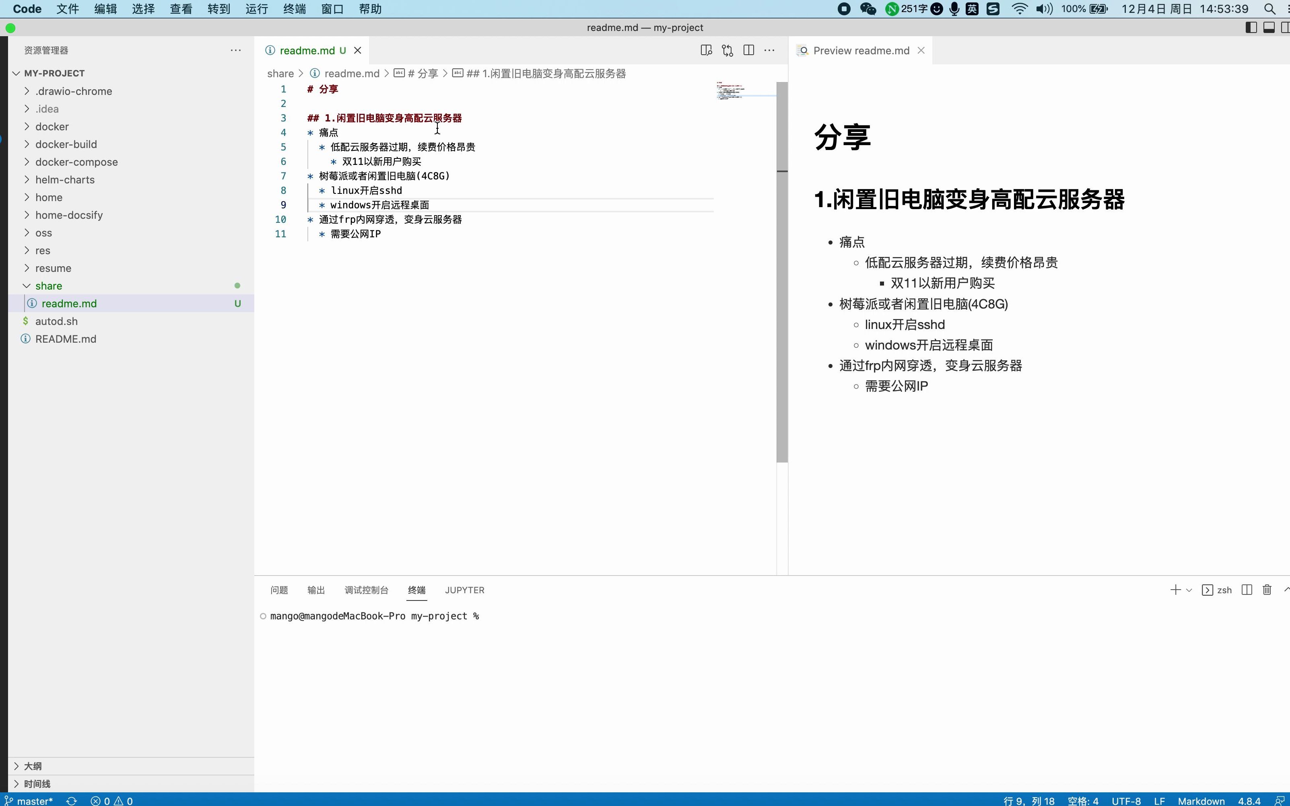Close the Preview readme.md tab
Screen dimensions: 1290x806
921,50
